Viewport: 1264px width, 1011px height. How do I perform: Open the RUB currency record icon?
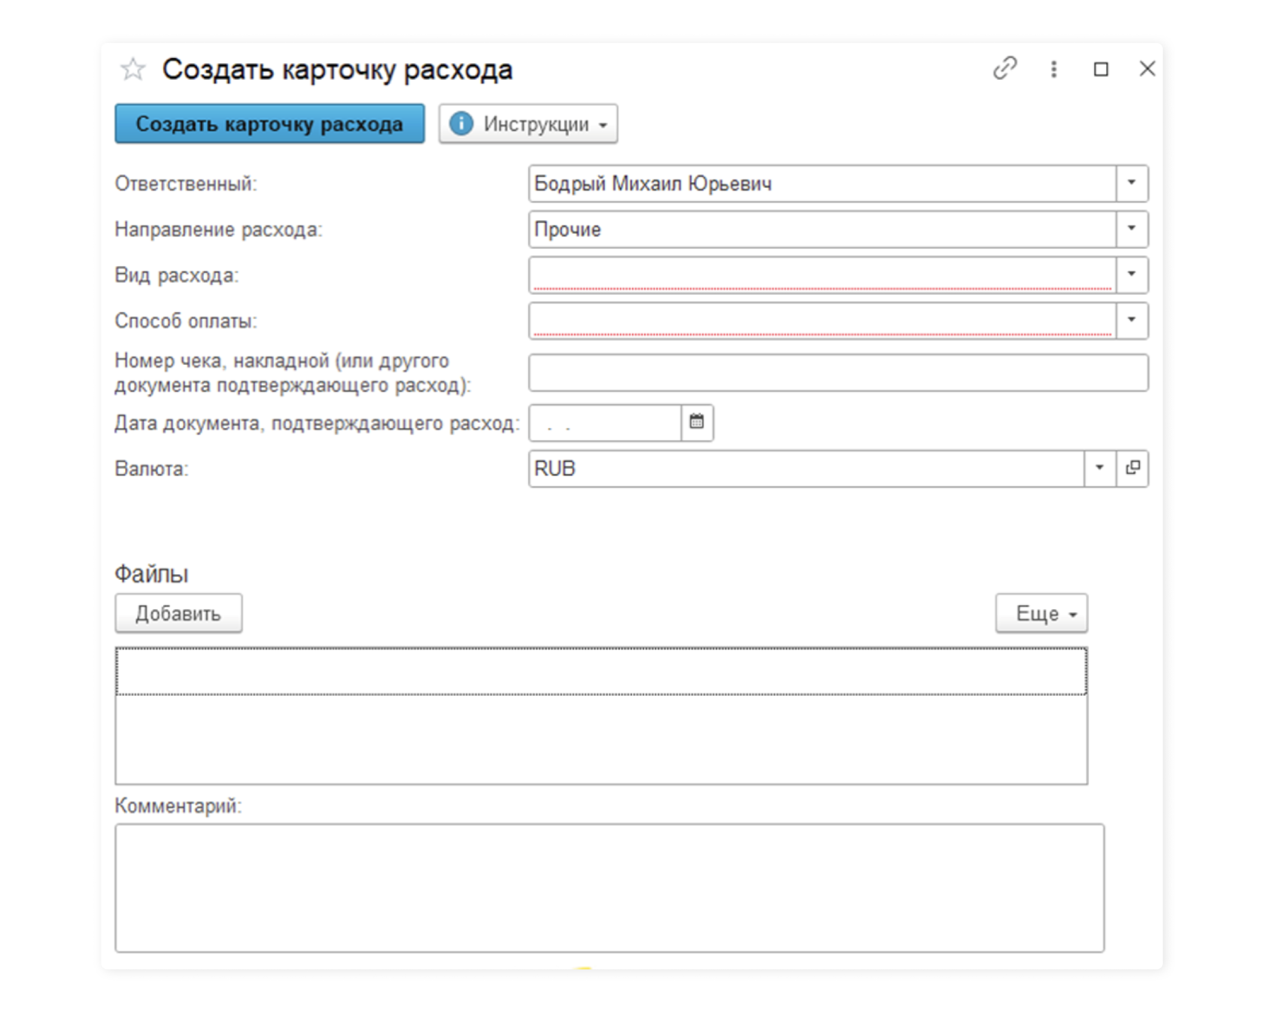pos(1132,468)
